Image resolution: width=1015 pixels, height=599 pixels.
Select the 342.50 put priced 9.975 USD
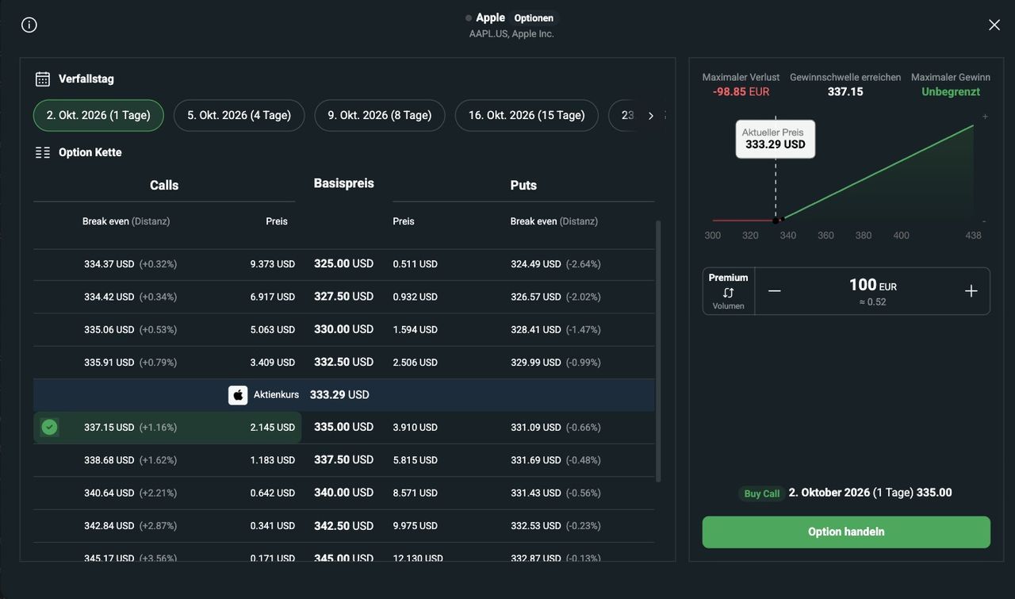pyautogui.click(x=522, y=526)
